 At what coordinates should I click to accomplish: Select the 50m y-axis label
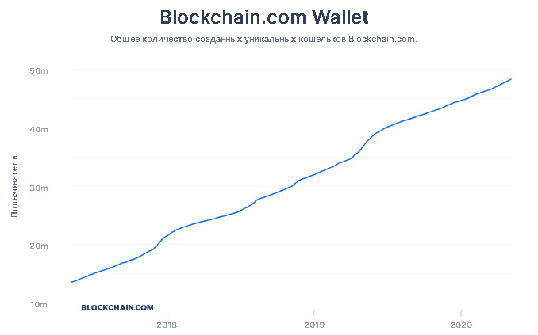point(40,70)
